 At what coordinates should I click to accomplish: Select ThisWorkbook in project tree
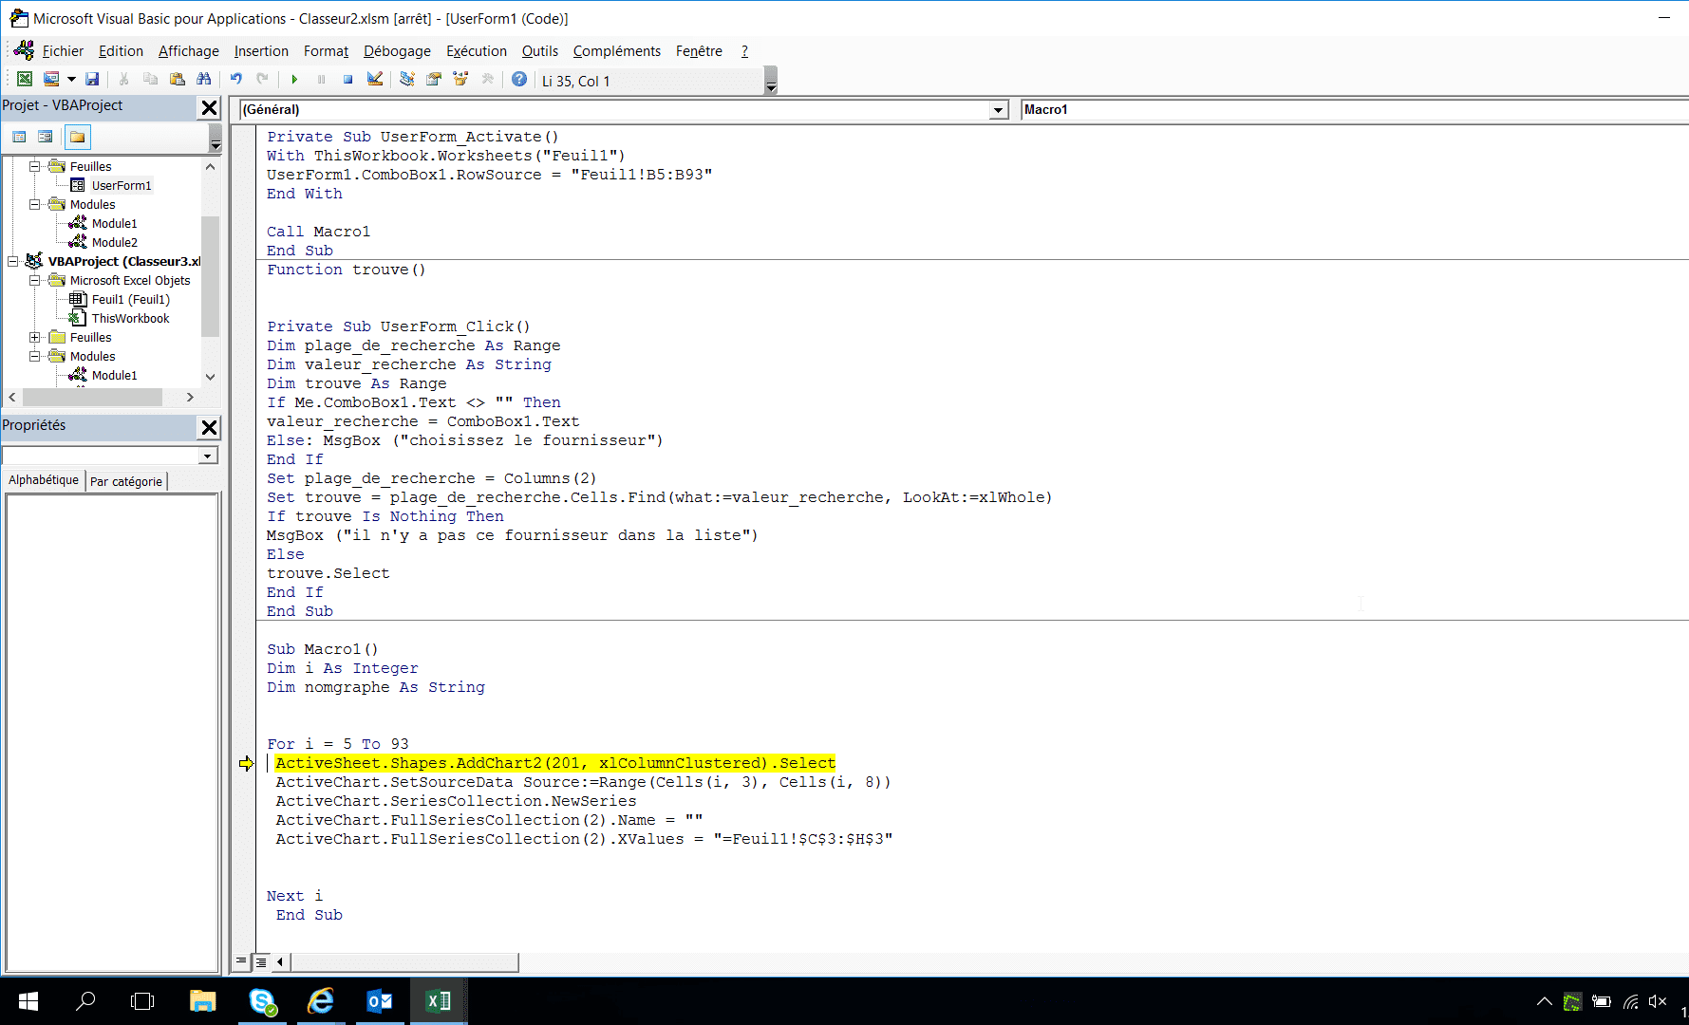click(x=130, y=318)
